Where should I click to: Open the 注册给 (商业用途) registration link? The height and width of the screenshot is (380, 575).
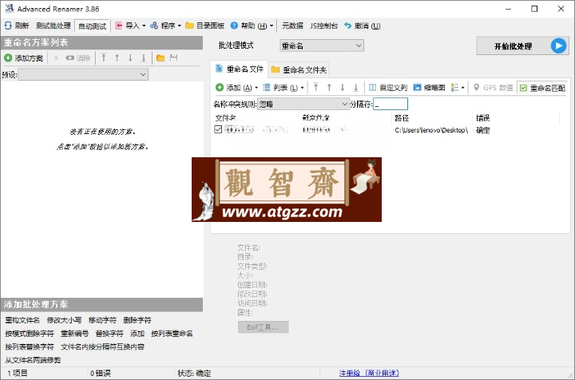(x=369, y=373)
